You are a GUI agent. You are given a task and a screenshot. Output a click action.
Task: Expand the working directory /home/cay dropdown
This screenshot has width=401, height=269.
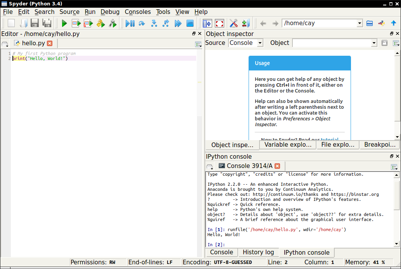(360, 23)
